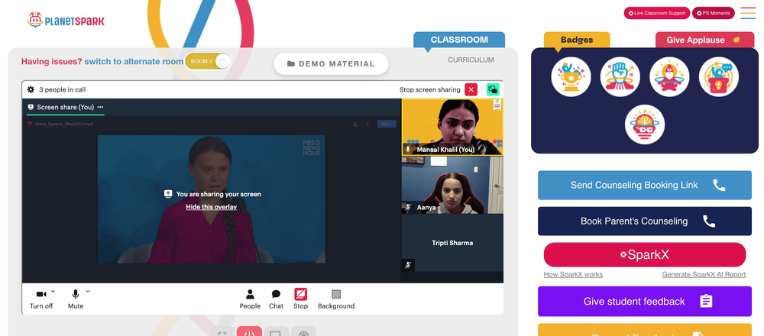Image resolution: width=764 pixels, height=336 pixels.
Task: Click the muted mic icon on Tripti Sharma tile
Action: point(408,265)
